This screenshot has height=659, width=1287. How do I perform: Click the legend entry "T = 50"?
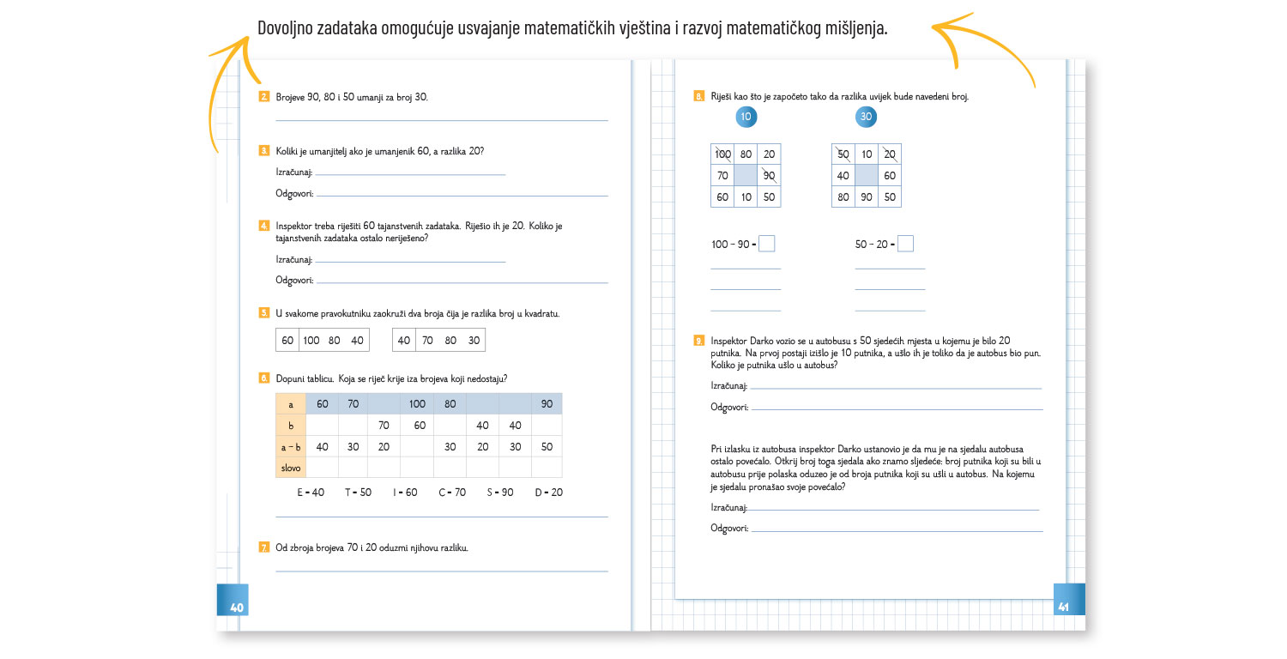click(x=359, y=493)
